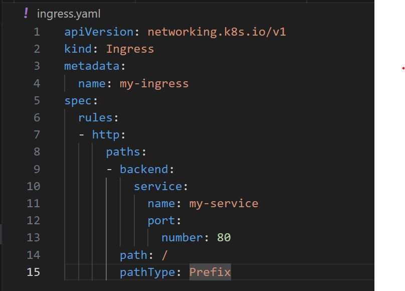The image size is (405, 291).
Task: Place cursor on the apiVersion key
Action: [x=99, y=32]
